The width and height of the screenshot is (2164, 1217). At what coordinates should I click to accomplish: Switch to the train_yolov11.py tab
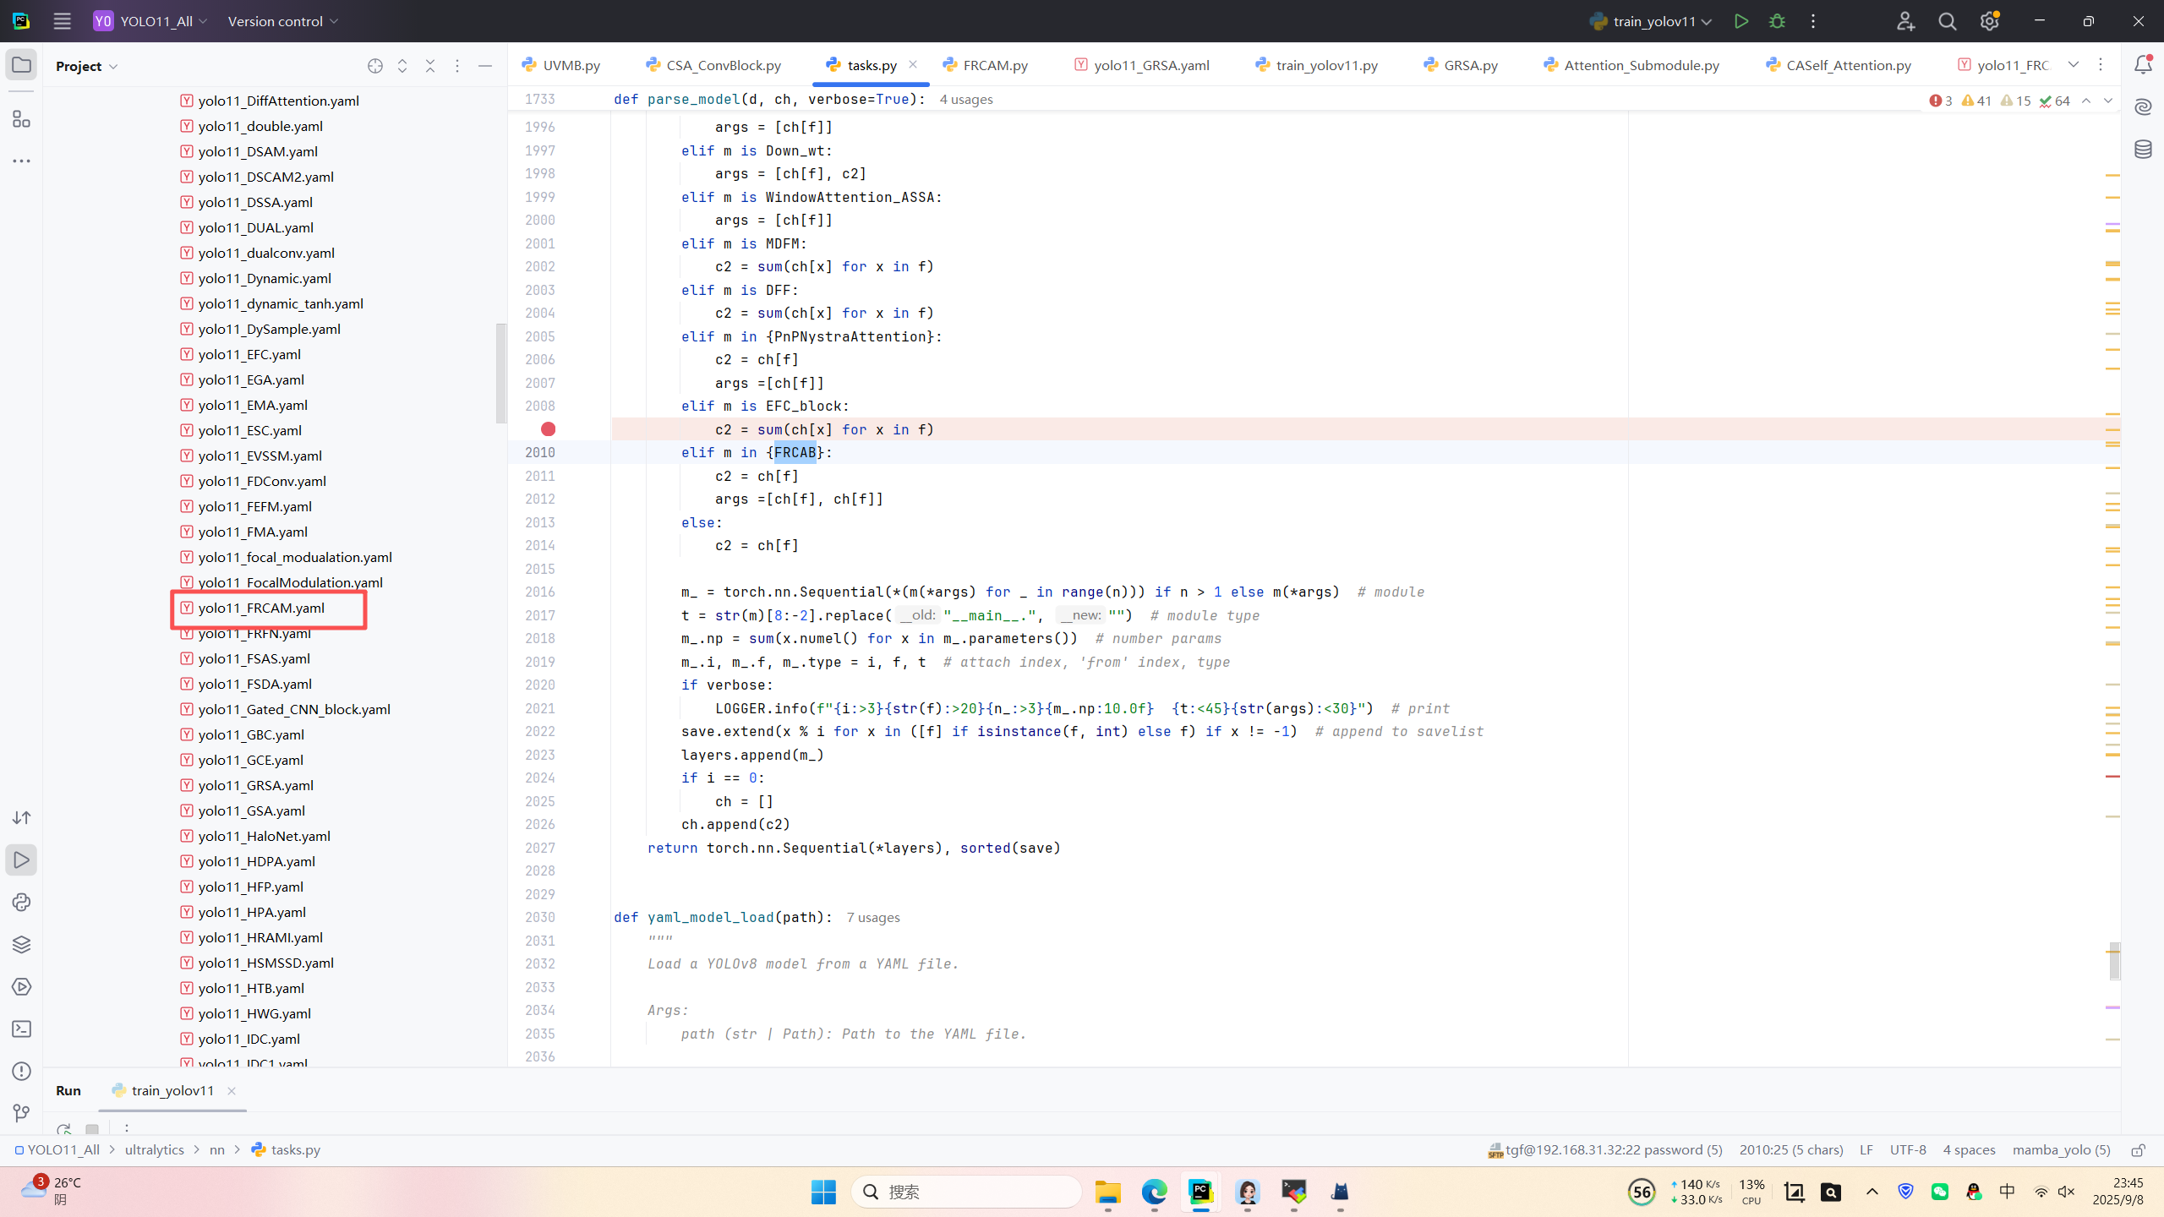click(x=1325, y=65)
